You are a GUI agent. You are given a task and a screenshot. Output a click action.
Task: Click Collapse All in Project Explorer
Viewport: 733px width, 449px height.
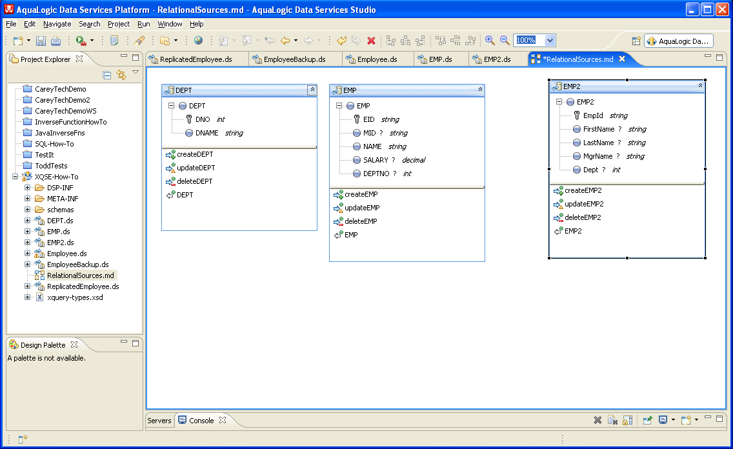(107, 75)
